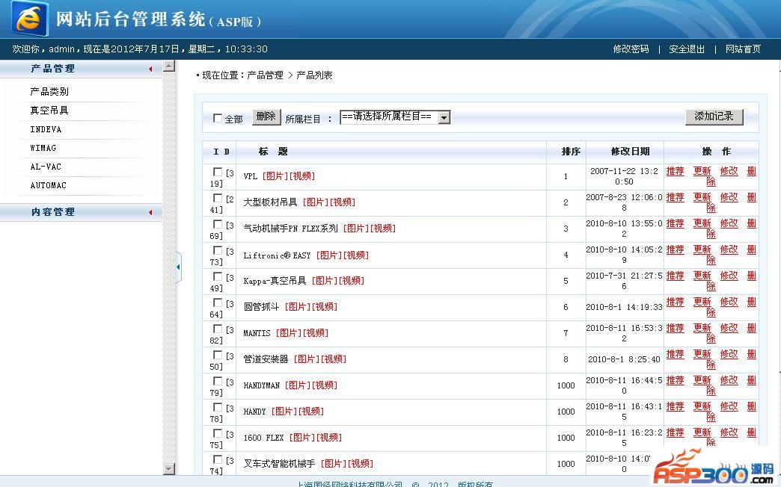Check the 大型板材吊具 row checkbox
The image size is (781, 487).
point(217,198)
